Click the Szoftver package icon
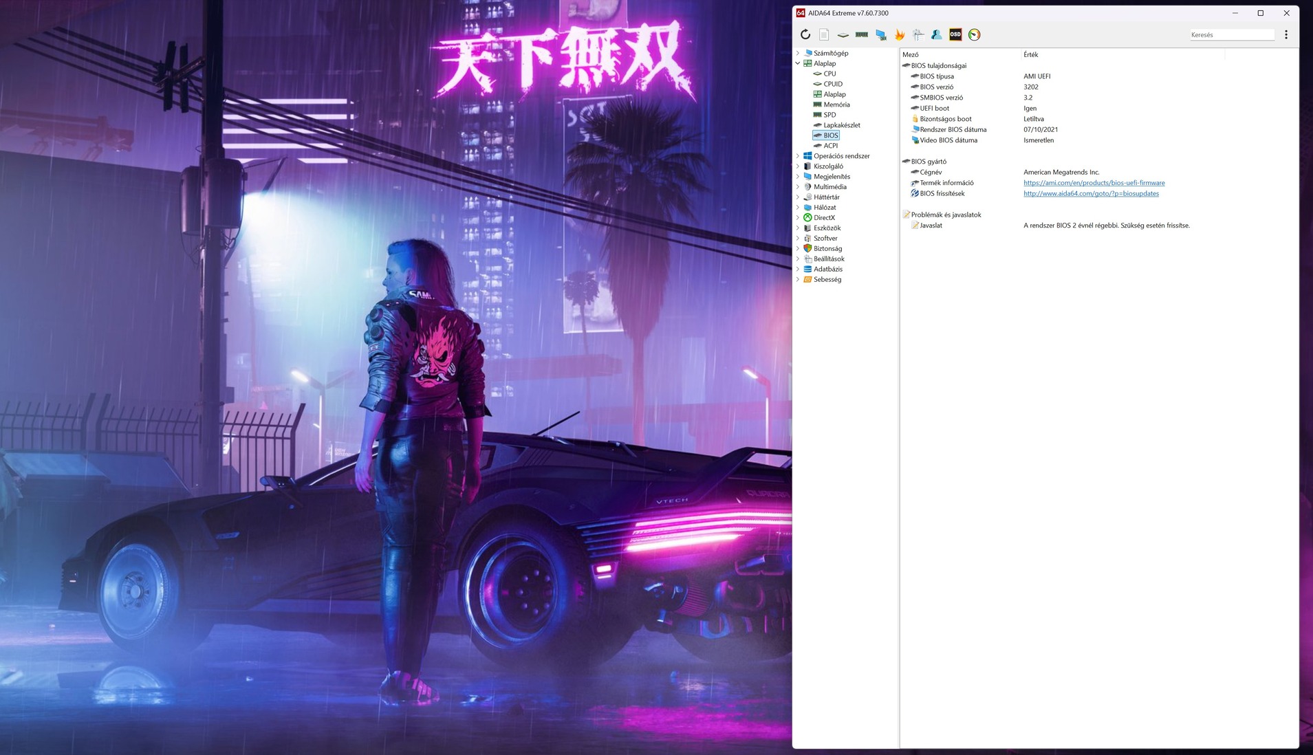 807,239
